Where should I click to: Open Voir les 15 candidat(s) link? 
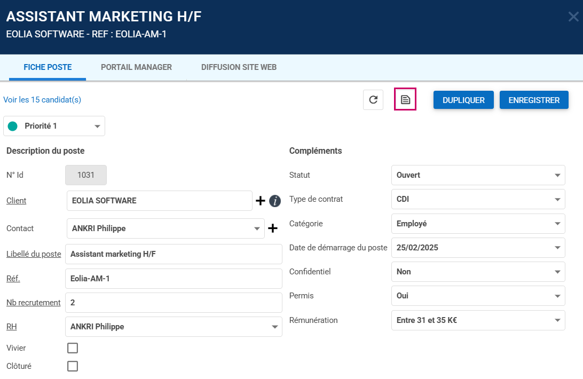(x=42, y=100)
